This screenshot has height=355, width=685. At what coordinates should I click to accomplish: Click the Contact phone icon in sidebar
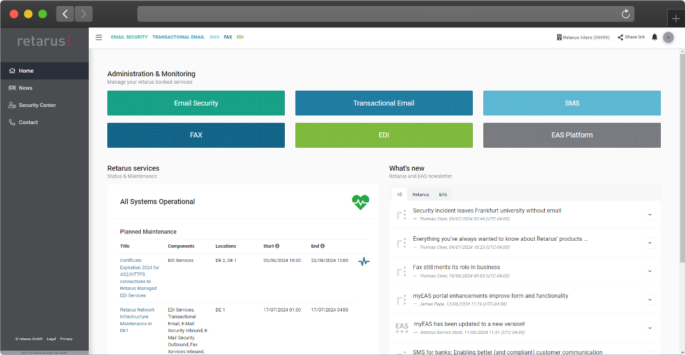[x=12, y=122]
